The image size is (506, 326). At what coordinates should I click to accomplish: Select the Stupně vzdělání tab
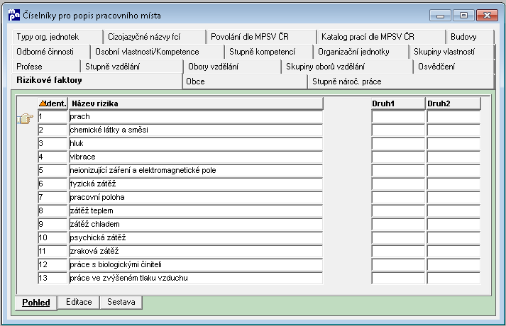[x=132, y=67]
